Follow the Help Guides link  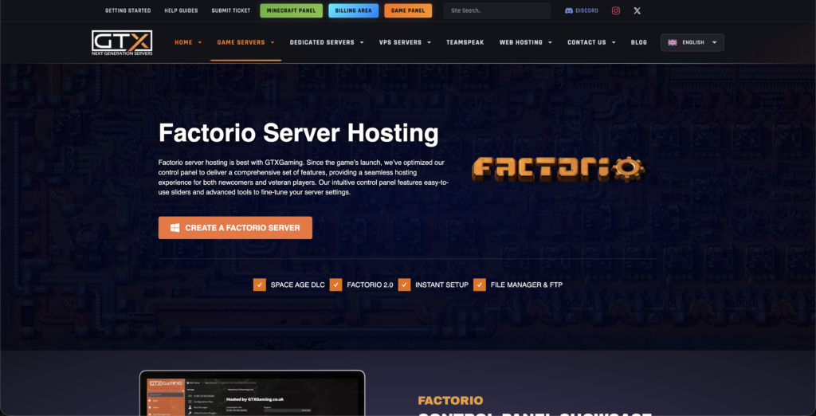click(x=181, y=10)
